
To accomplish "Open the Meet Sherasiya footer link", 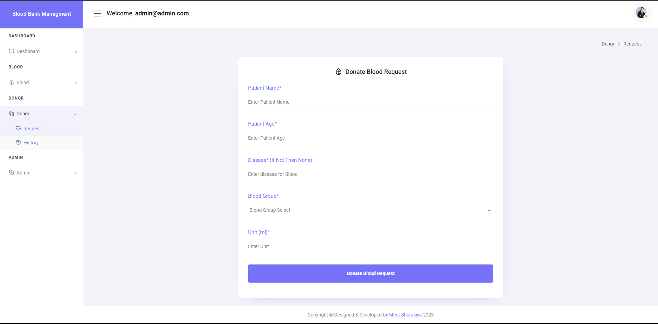I will click(405, 315).
